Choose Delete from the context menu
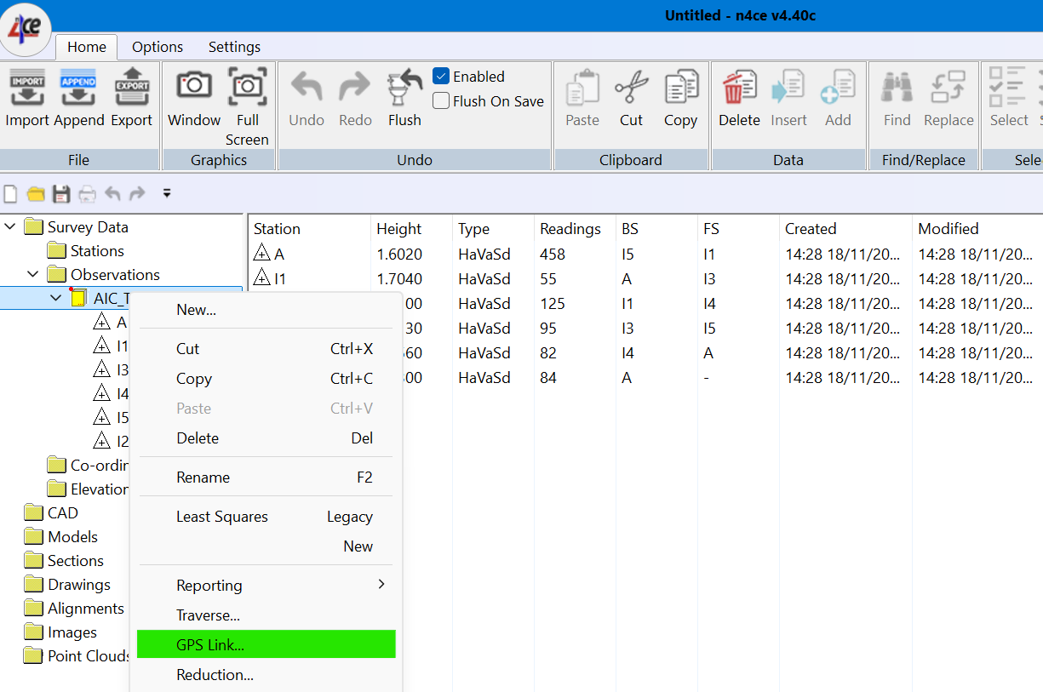1043x692 pixels. click(266, 438)
